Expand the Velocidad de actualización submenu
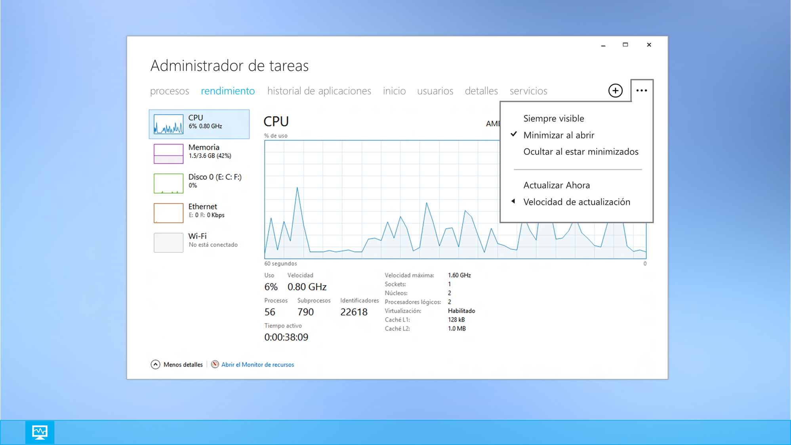This screenshot has width=791, height=445. (577, 202)
